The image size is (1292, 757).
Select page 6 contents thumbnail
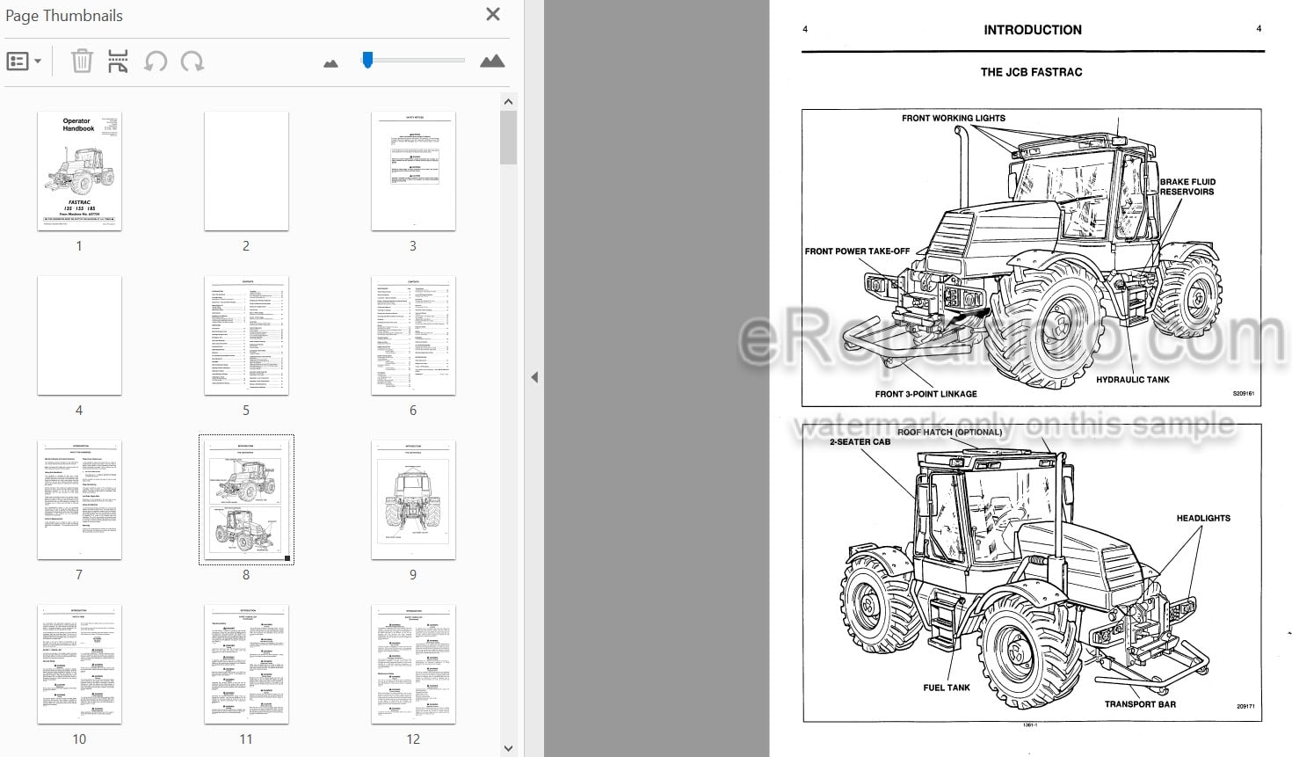click(x=413, y=335)
